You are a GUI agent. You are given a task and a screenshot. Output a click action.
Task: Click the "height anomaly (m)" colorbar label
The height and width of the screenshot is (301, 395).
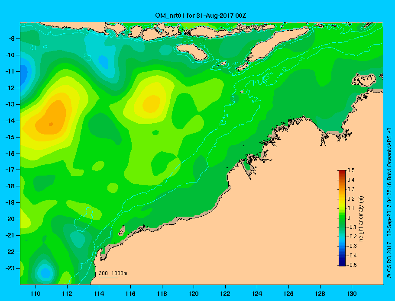tap(361, 218)
